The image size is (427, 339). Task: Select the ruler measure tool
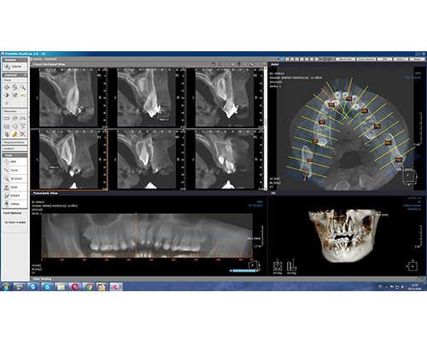(x=7, y=118)
